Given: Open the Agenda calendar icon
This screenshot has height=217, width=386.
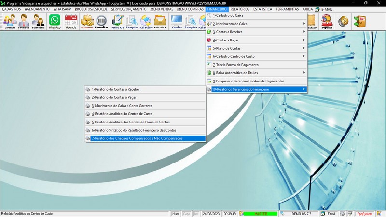Looking at the screenshot, I should coord(71,21).
